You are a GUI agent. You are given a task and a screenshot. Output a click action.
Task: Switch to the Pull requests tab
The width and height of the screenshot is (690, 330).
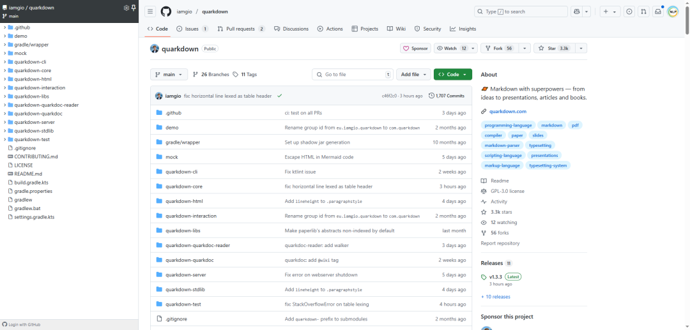coord(241,29)
